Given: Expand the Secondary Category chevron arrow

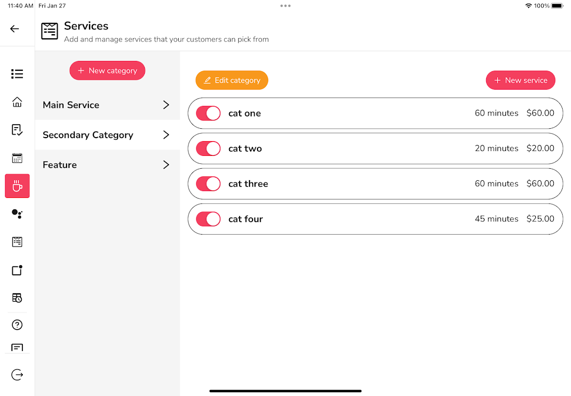Looking at the screenshot, I should [166, 135].
